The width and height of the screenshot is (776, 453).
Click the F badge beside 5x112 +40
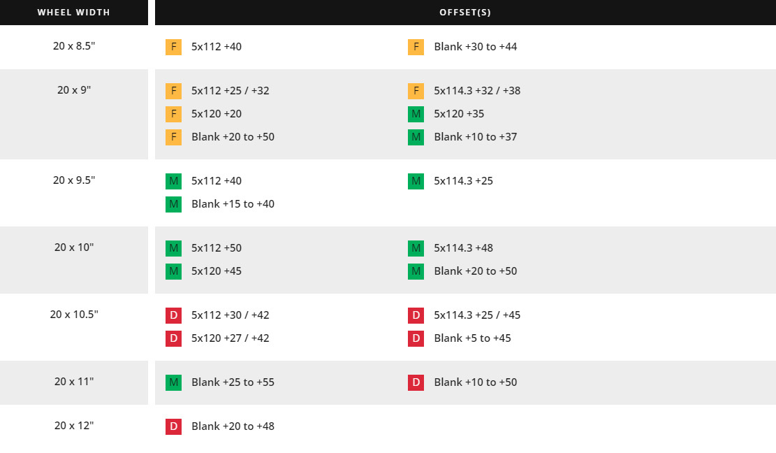tap(173, 47)
